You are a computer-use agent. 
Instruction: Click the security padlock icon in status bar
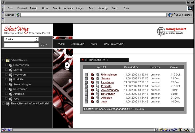(4, 130)
